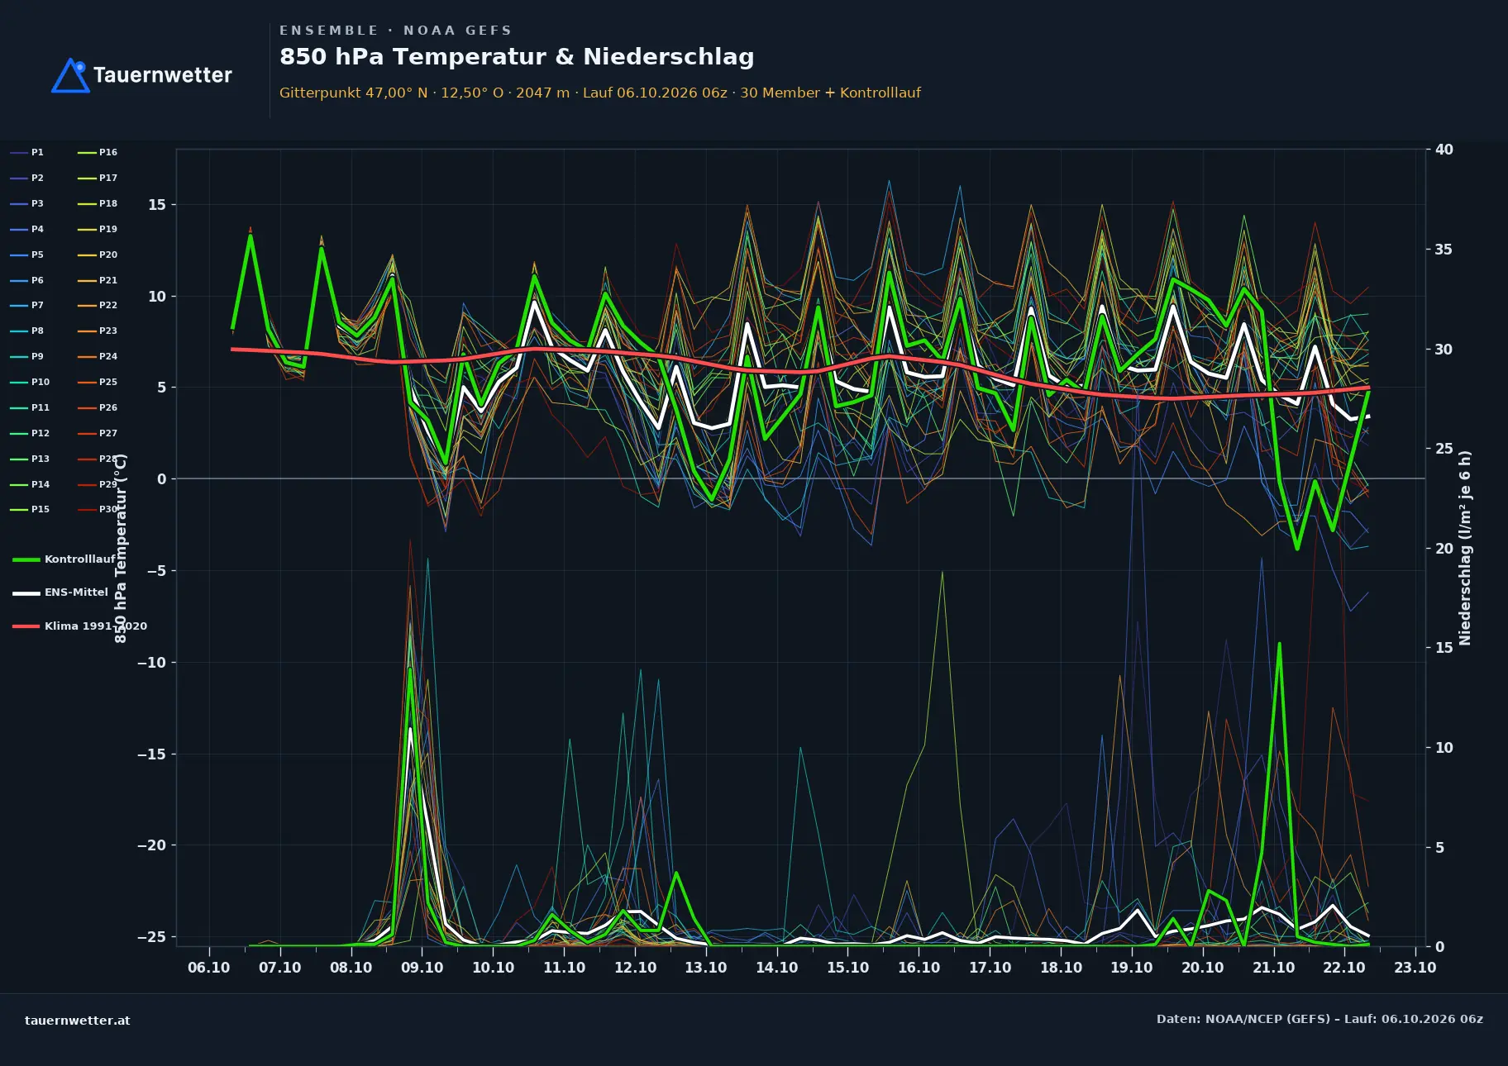Click the 07.10 date tick label
1508x1066 pixels.
[x=280, y=968]
